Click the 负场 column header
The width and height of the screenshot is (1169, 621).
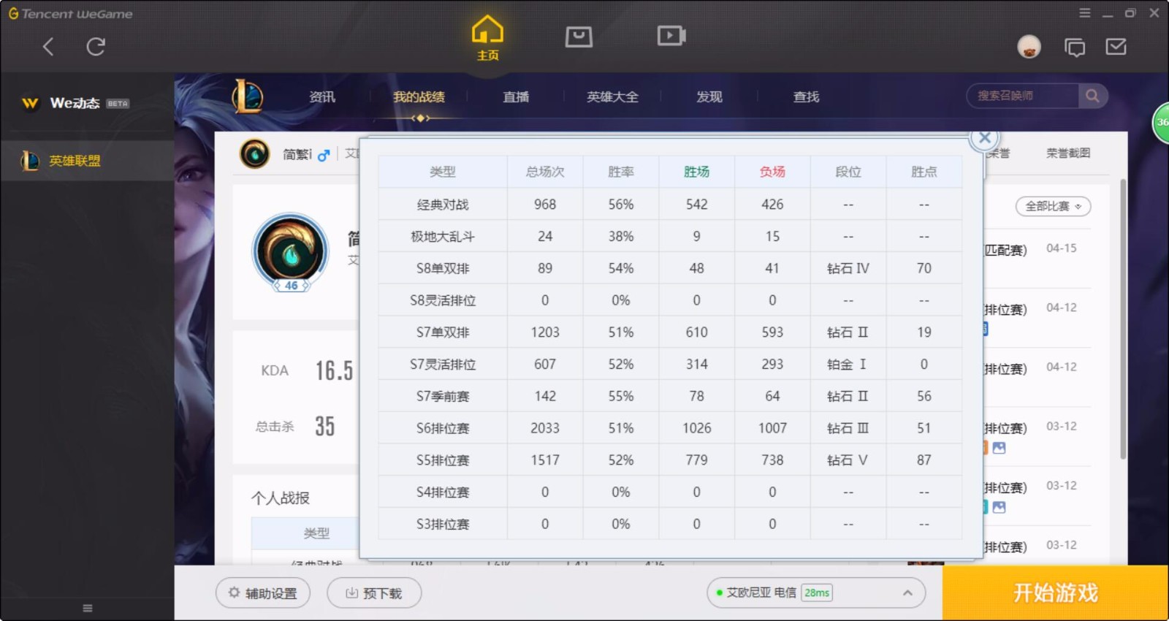click(772, 172)
